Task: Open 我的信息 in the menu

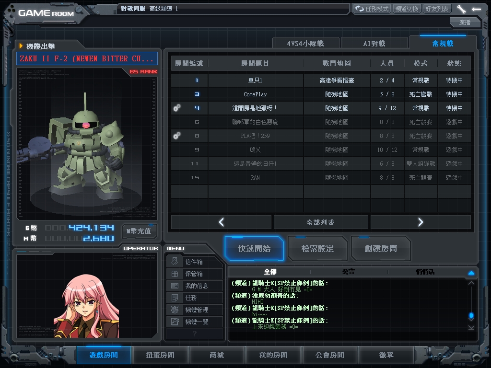Action: coord(195,286)
